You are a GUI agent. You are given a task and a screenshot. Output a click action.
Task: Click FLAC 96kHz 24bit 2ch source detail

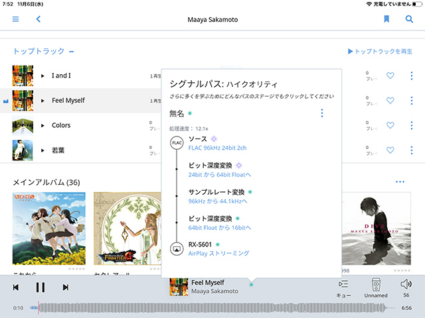coord(217,148)
